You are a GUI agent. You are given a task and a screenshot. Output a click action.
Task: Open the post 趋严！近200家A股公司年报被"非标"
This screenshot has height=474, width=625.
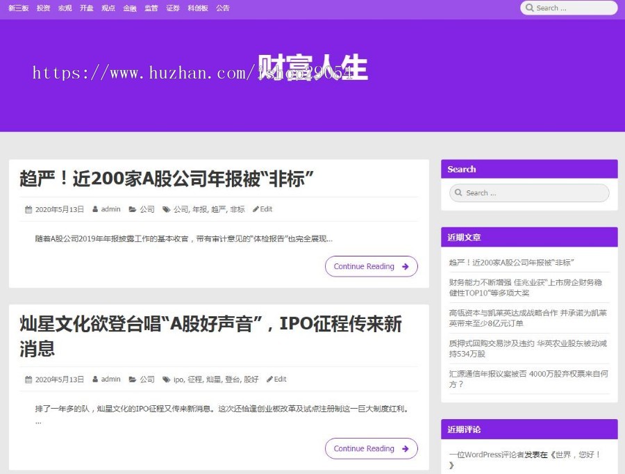[167, 178]
